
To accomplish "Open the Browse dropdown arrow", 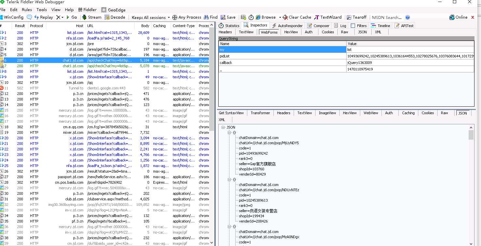I will coord(280,17).
